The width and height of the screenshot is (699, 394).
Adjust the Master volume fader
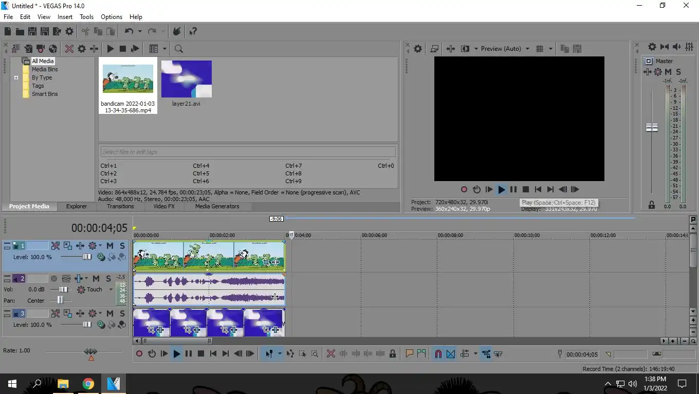[652, 127]
